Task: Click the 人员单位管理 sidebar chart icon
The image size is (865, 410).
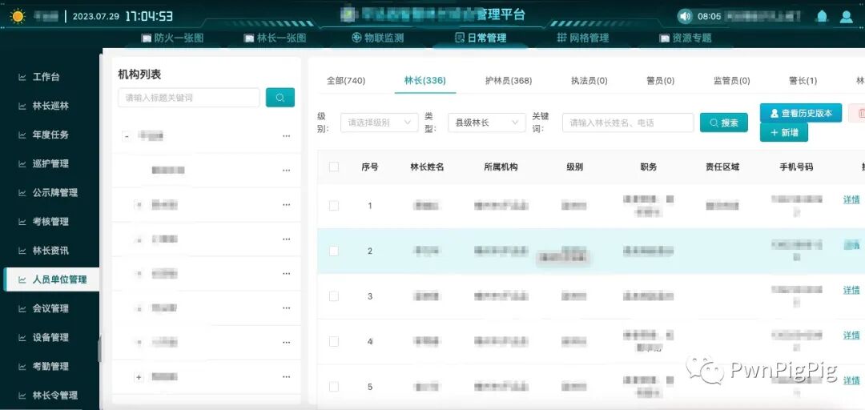Action: click(x=22, y=279)
